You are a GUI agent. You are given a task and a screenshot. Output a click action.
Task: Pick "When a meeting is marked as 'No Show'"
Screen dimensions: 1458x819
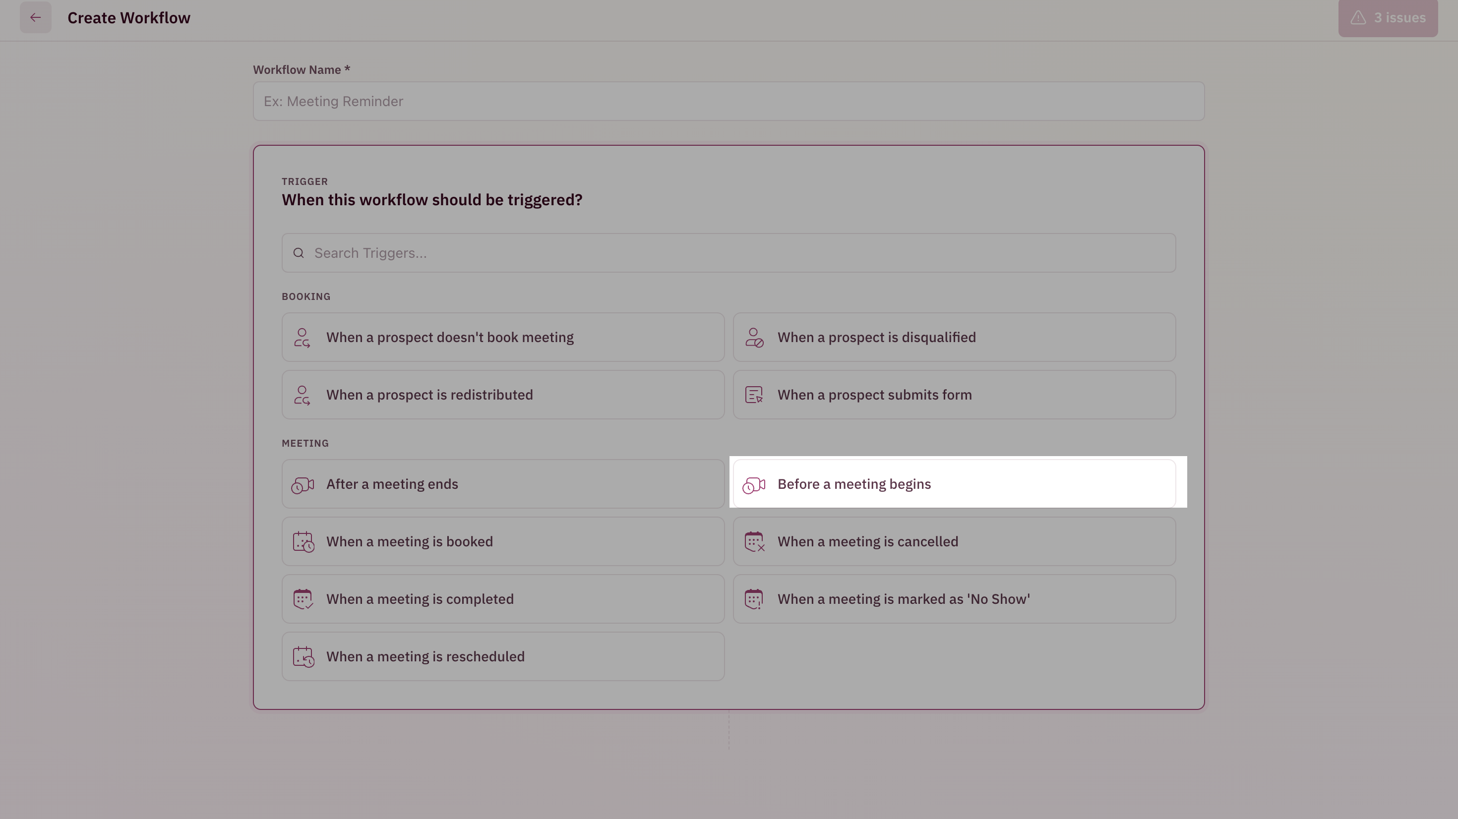954,599
